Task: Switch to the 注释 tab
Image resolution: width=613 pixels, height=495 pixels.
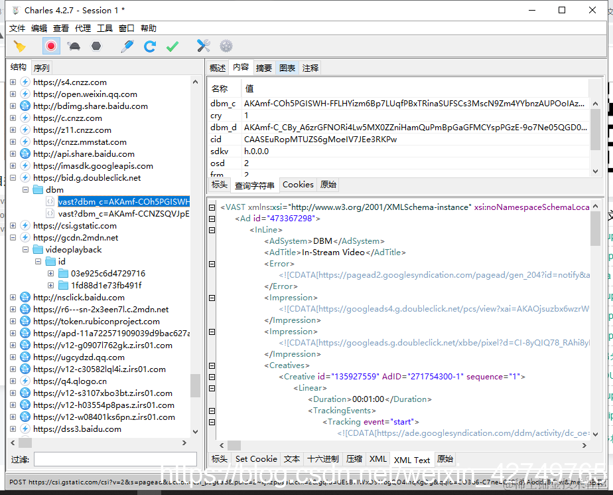Action: (x=310, y=68)
